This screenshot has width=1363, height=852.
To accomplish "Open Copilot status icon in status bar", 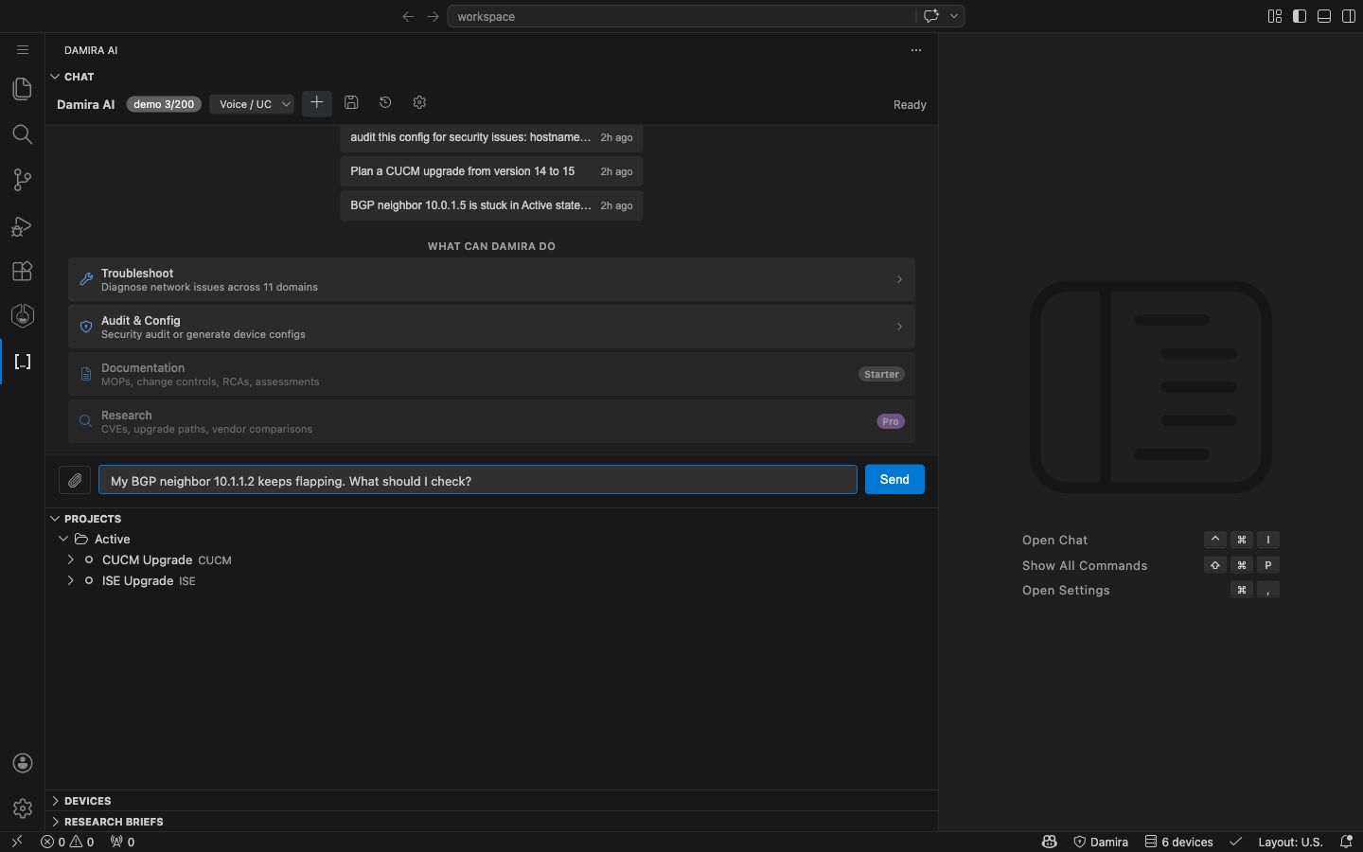I will [x=1049, y=842].
